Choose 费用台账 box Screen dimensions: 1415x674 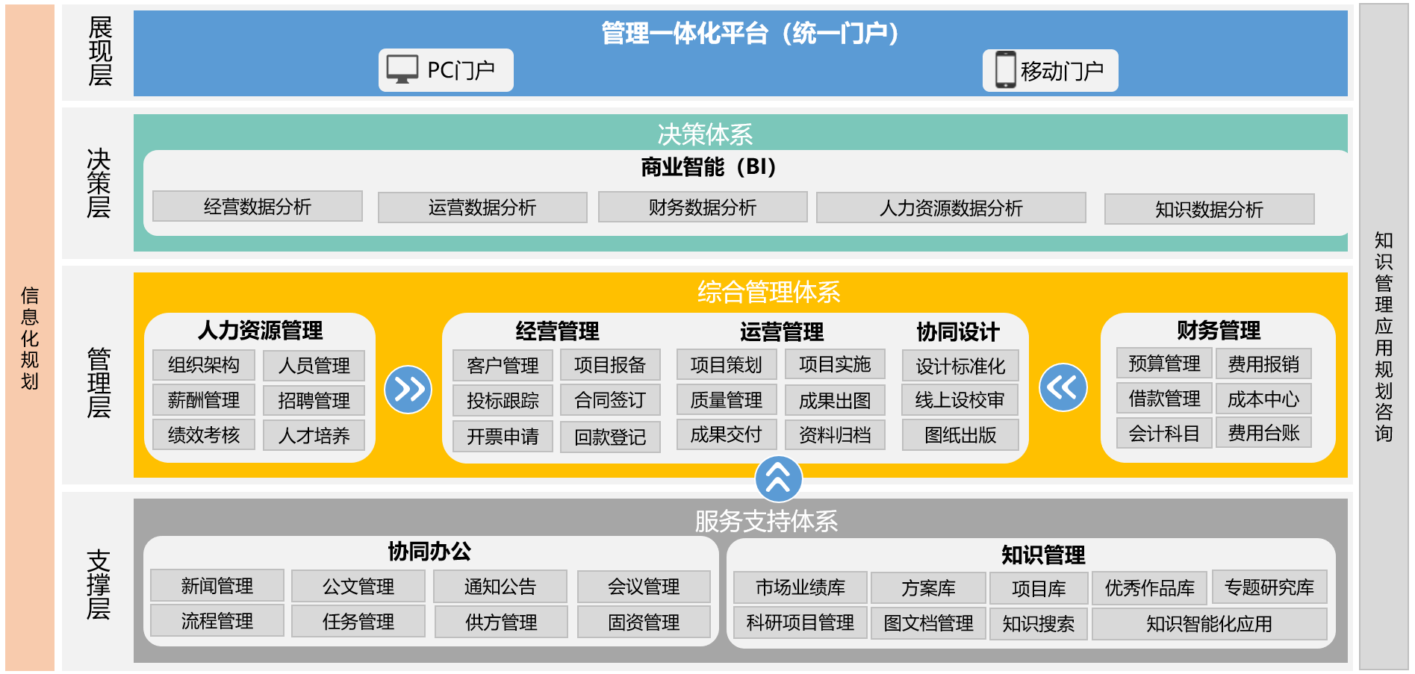[1263, 433]
